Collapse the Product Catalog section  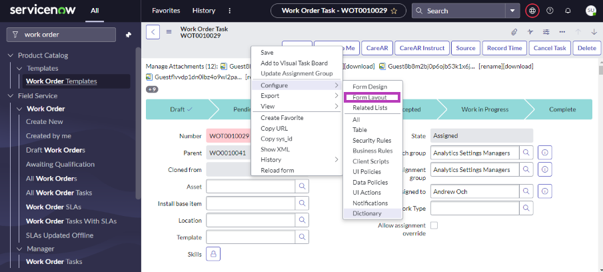click(x=11, y=55)
